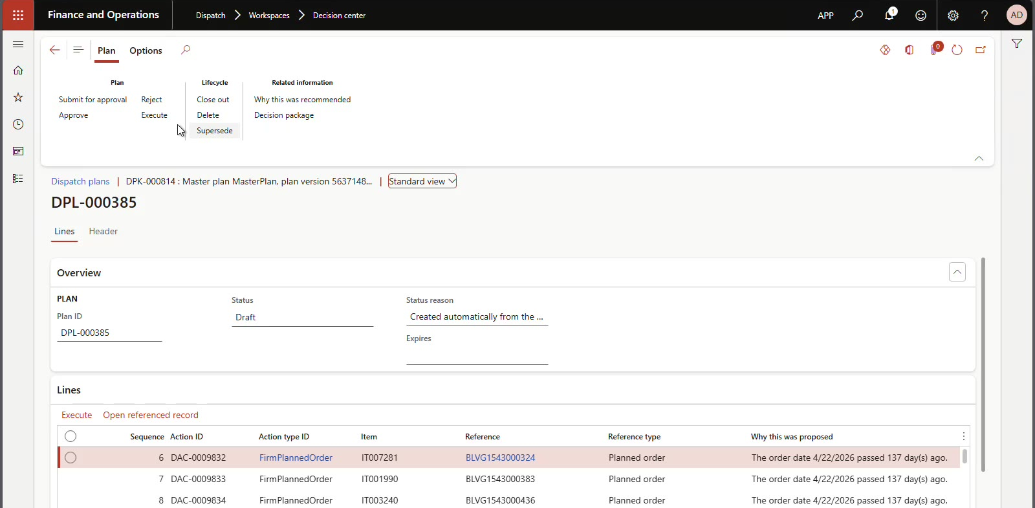
Task: Click the Dispatch plans breadcrumb link
Action: pyautogui.click(x=80, y=181)
